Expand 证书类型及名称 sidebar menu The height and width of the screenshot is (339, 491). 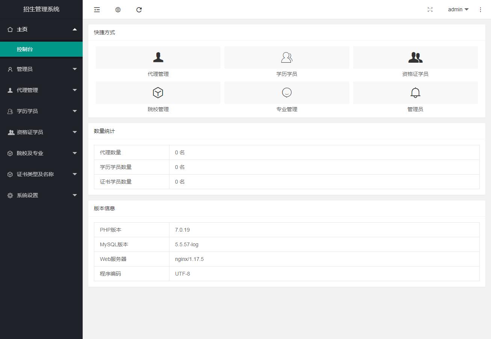click(41, 174)
